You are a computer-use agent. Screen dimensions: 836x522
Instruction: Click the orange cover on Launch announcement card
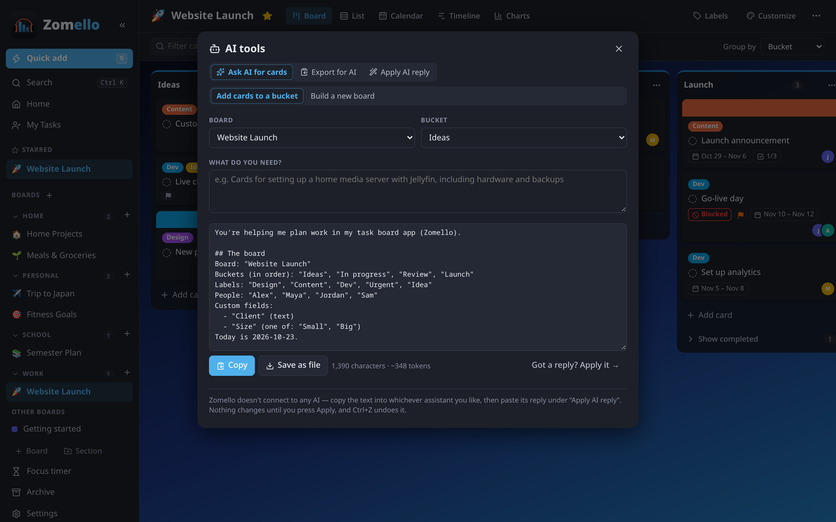coord(759,108)
